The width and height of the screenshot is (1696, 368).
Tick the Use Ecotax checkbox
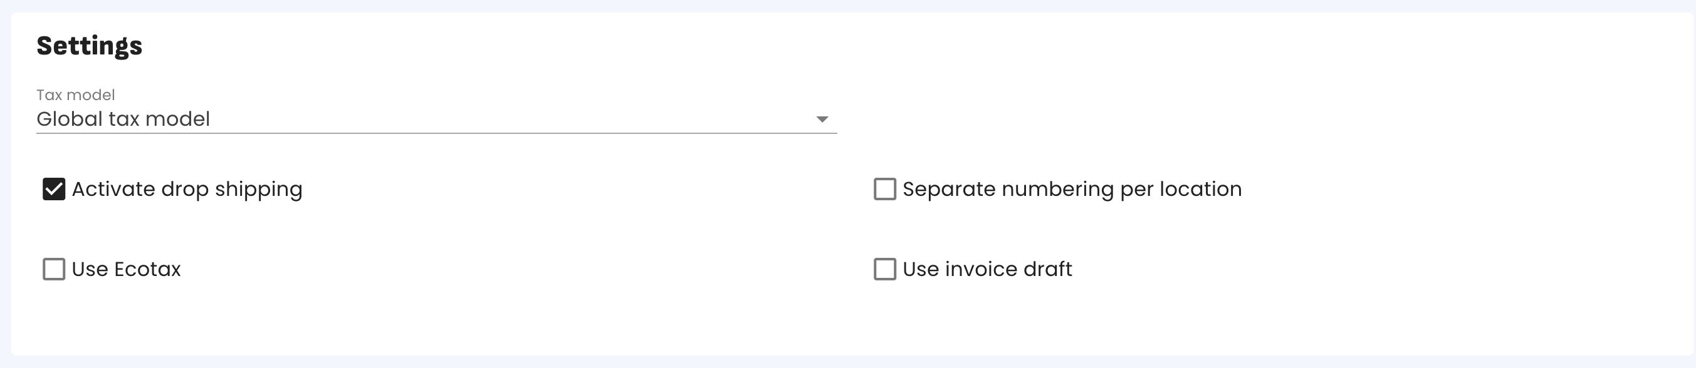pyautogui.click(x=54, y=269)
